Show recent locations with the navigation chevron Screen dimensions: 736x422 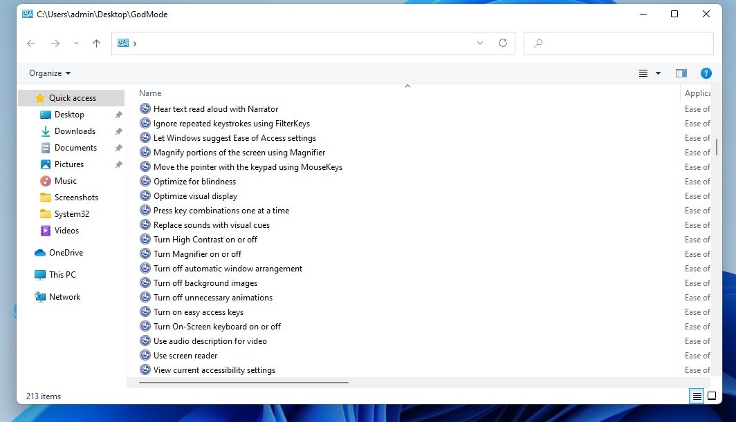click(76, 43)
